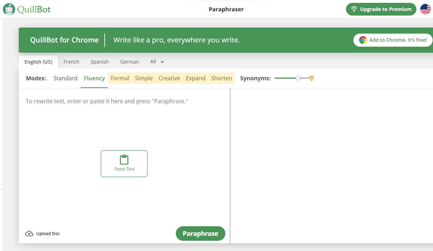Choose the Standard paraphrasing mode
This screenshot has height=251, width=433.
click(x=65, y=78)
